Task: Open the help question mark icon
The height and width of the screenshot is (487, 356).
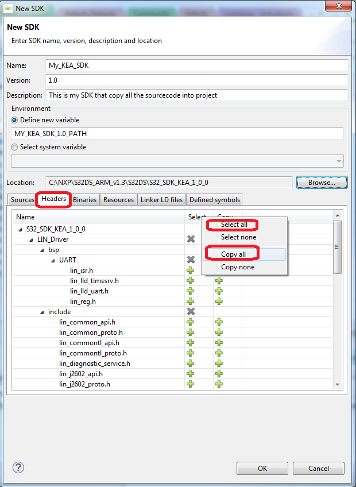Action: point(18,467)
